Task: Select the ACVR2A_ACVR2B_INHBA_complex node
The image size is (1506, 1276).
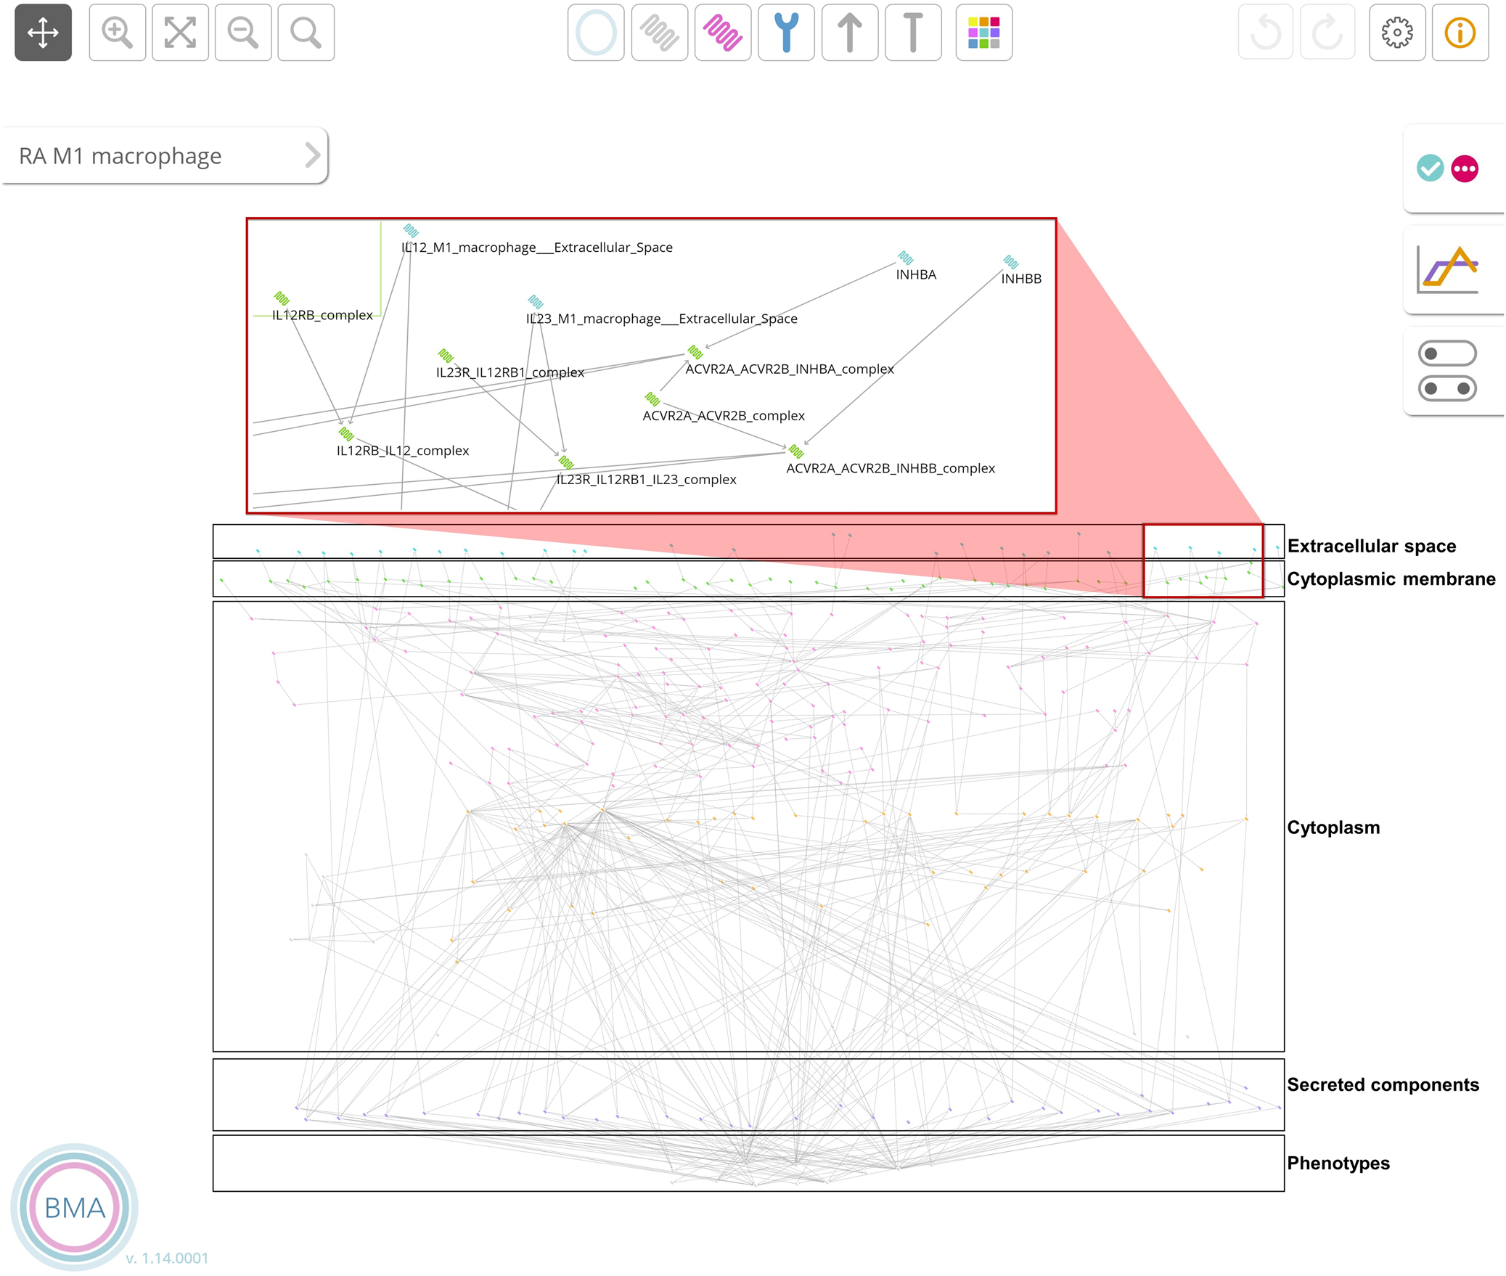Action: tap(695, 353)
